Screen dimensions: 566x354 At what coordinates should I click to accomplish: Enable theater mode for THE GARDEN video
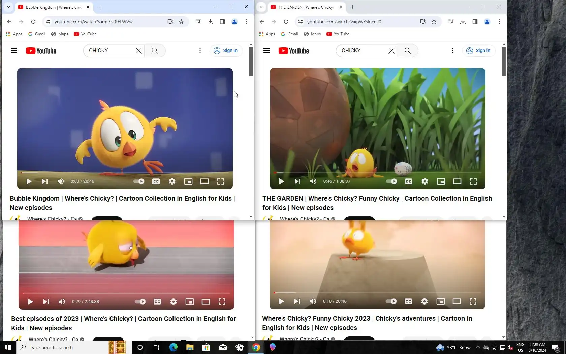pyautogui.click(x=457, y=181)
